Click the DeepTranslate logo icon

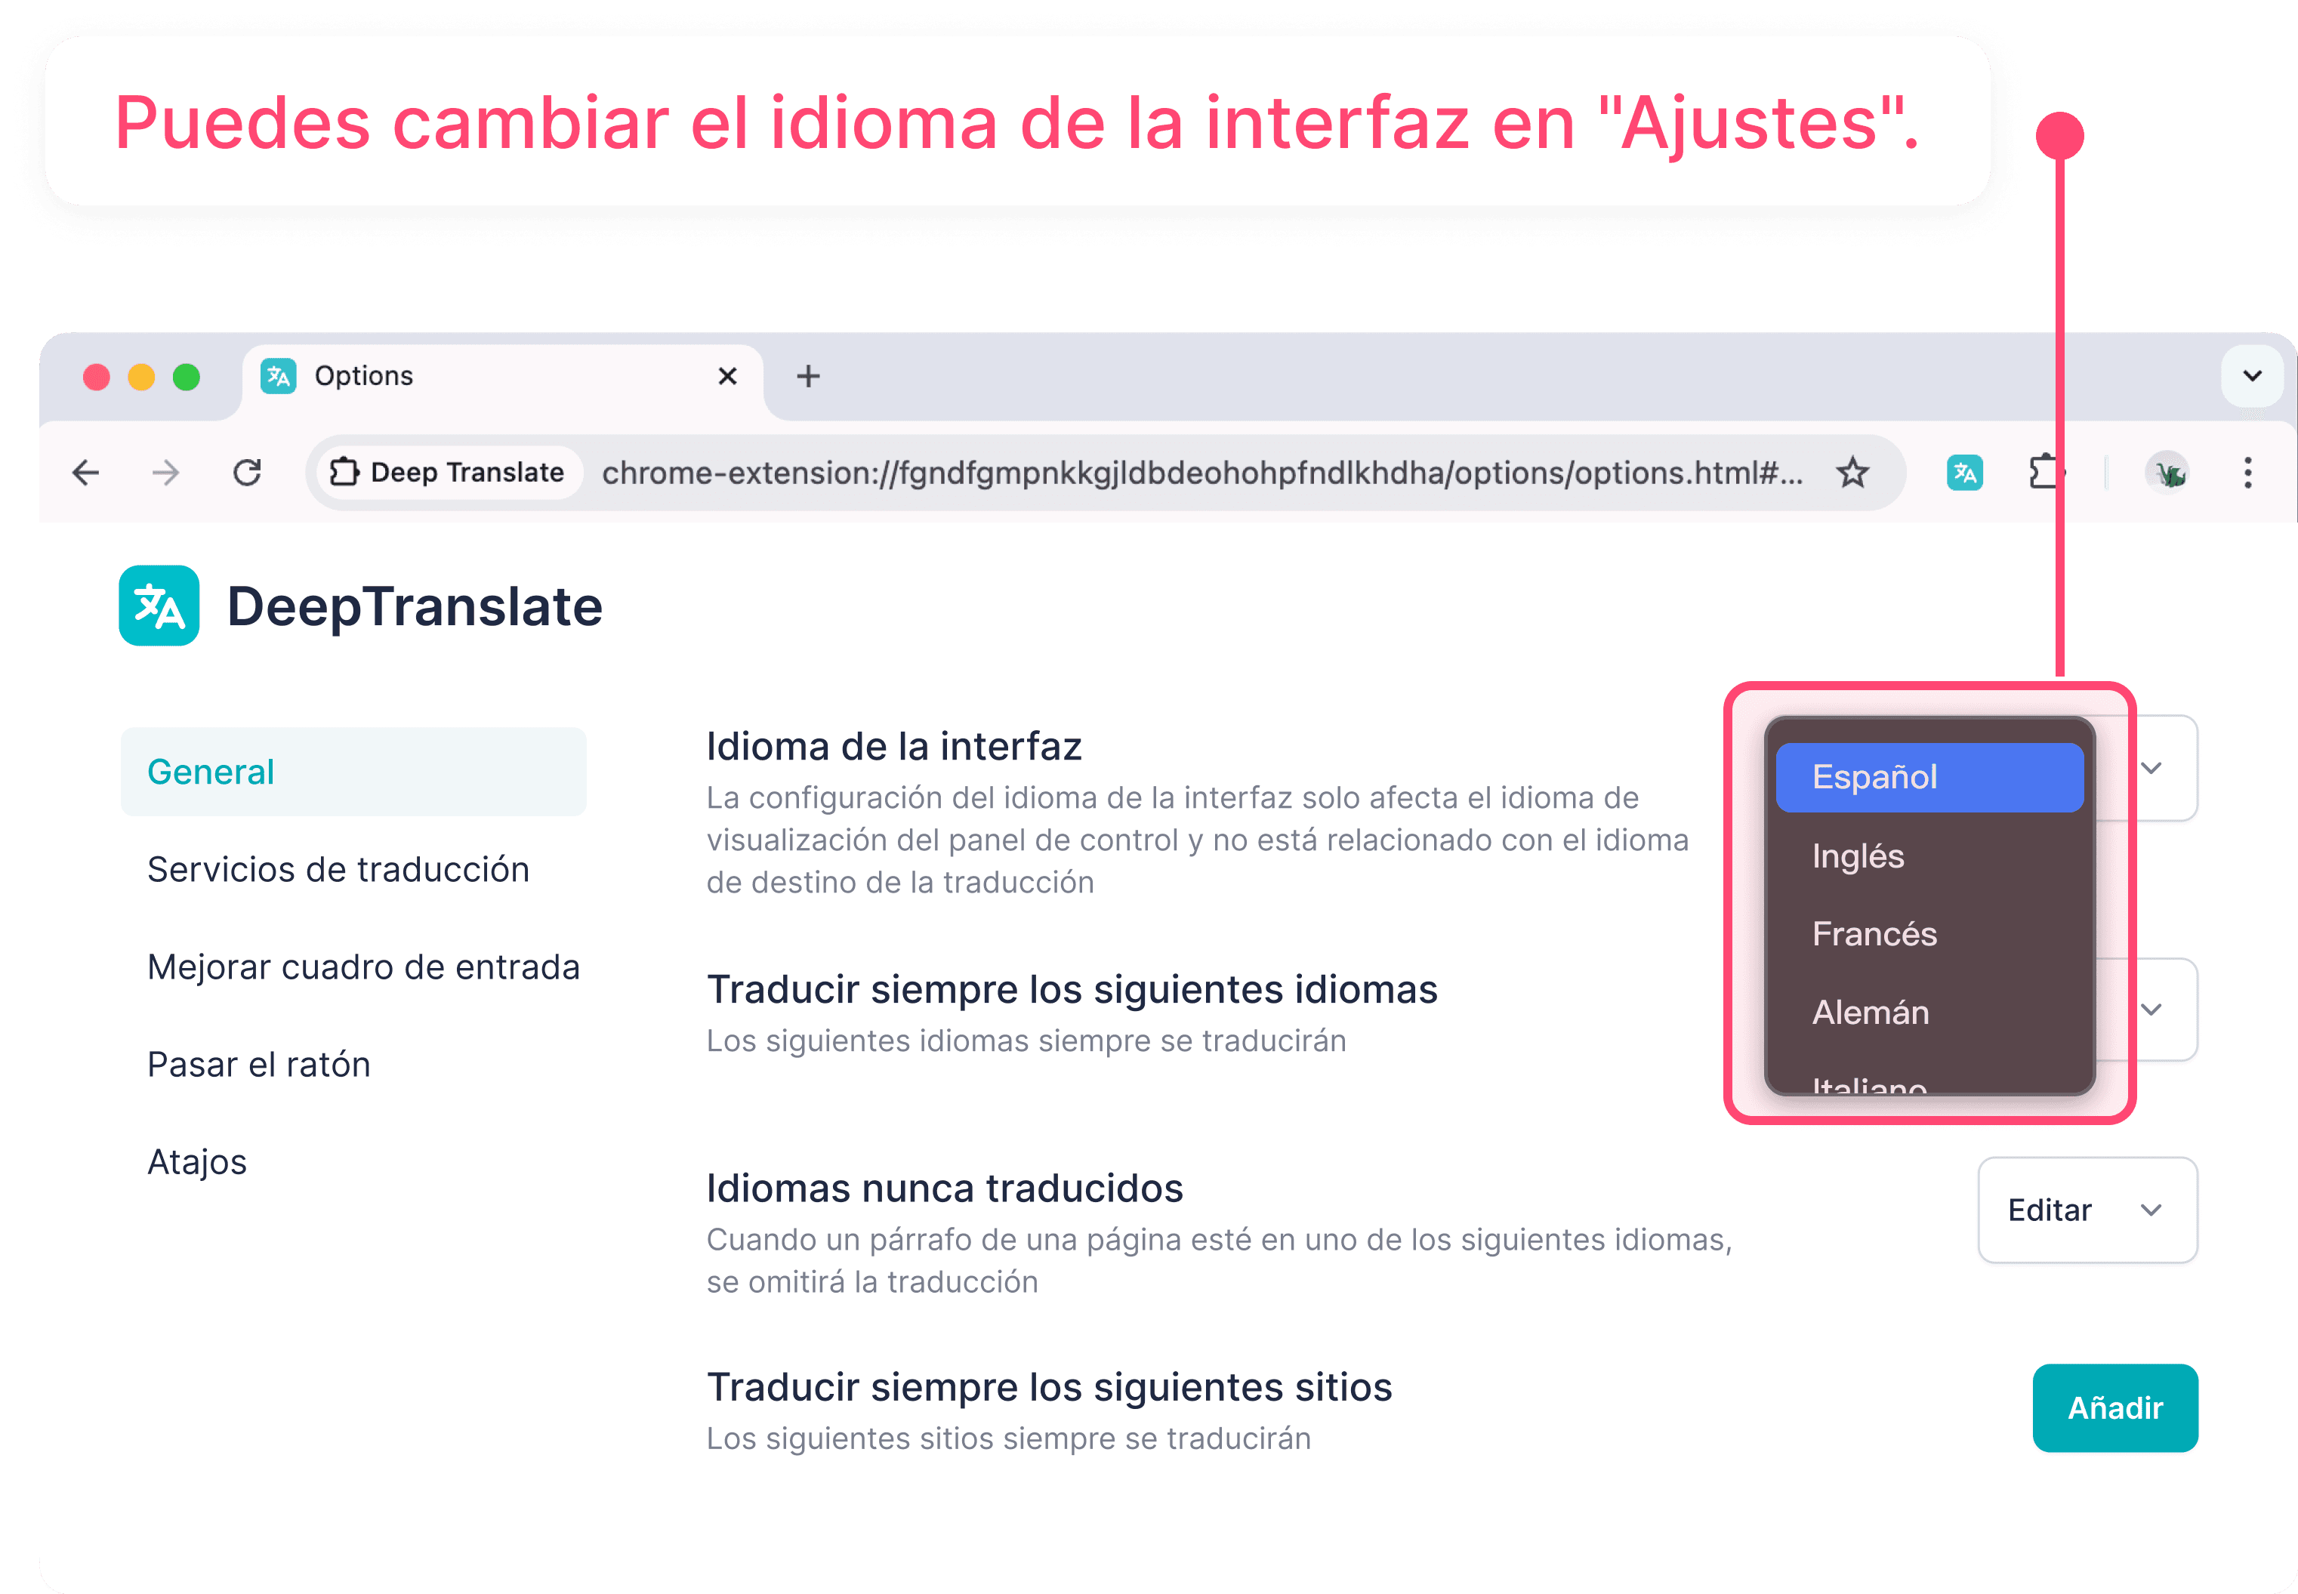[159, 606]
